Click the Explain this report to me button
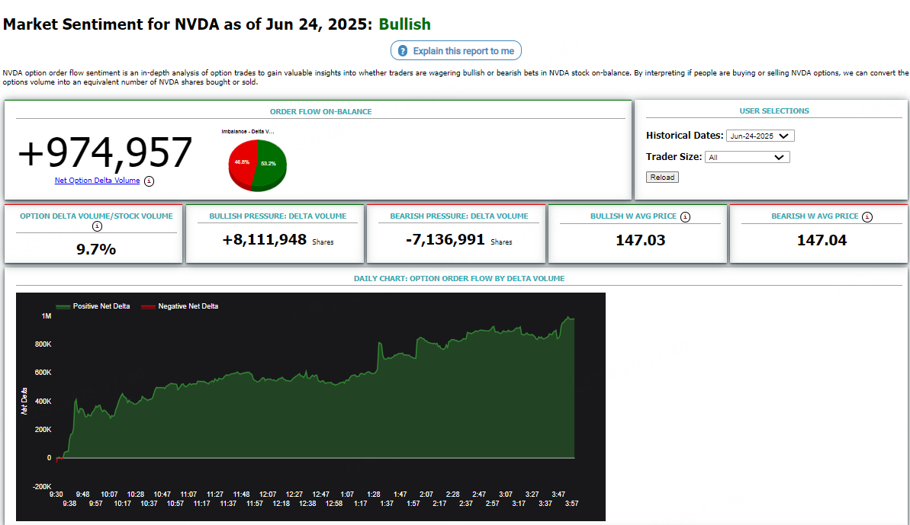Screen dimensions: 910x525 coord(455,50)
